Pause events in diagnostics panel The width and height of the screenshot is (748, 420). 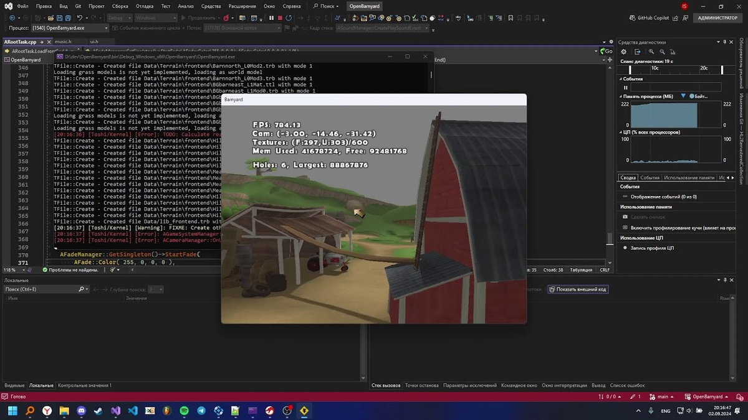pos(626,88)
